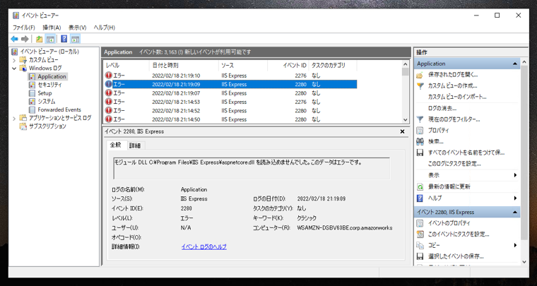537x286 pixels.
Task: Open the ファイル(F) menu
Action: (x=24, y=28)
